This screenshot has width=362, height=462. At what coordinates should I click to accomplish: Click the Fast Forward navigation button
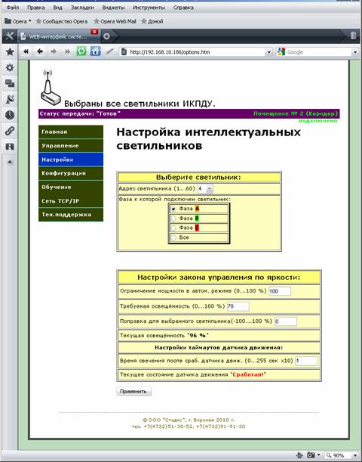coord(67,51)
